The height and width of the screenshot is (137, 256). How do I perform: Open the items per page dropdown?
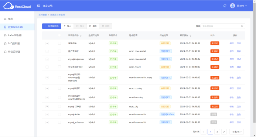tap(236, 131)
